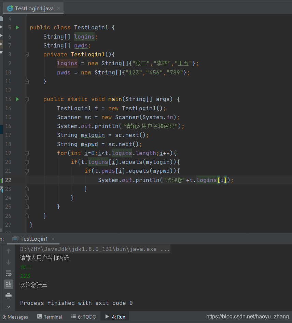This screenshot has height=323, width=292.
Task: Expand more actions chevron in Run panel
Action: [9, 307]
